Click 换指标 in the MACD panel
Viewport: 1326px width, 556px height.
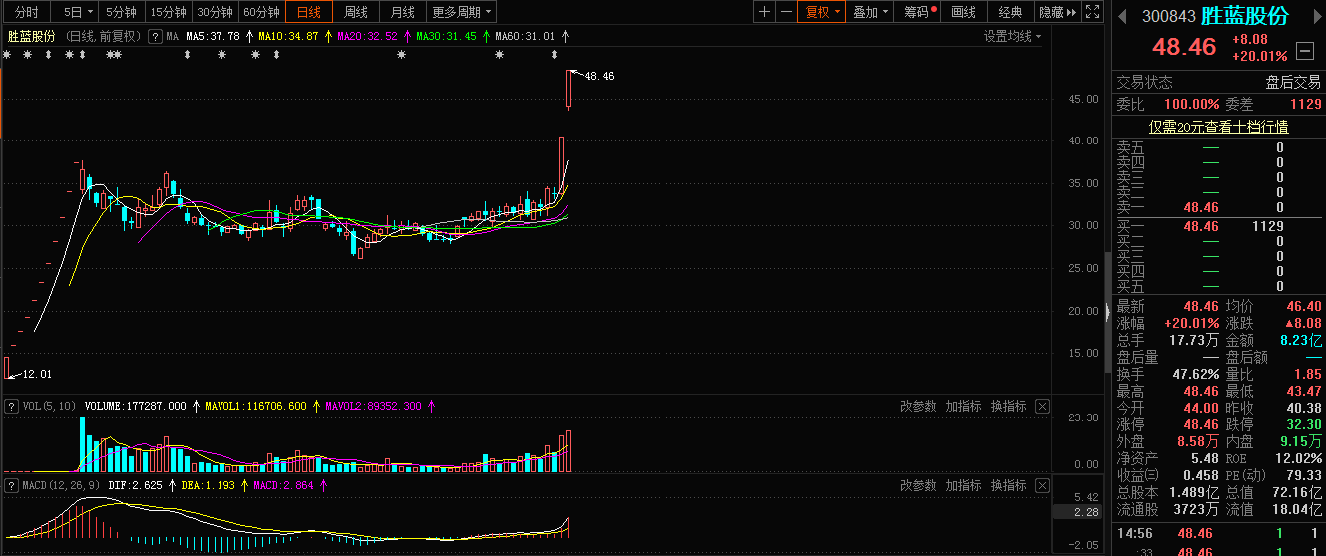coord(1008,485)
